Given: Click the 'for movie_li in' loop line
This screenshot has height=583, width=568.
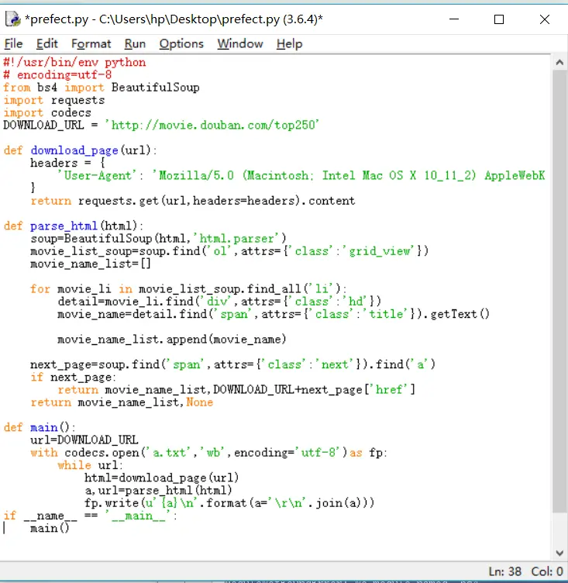Looking at the screenshot, I should point(188,289).
